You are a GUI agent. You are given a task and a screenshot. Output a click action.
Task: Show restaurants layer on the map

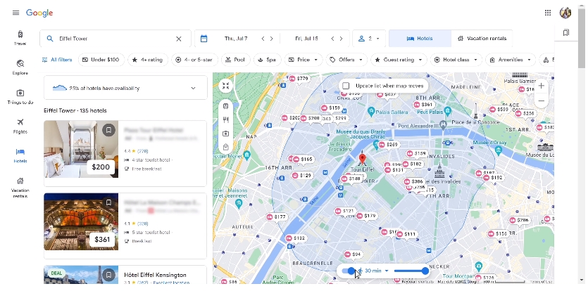[225, 120]
